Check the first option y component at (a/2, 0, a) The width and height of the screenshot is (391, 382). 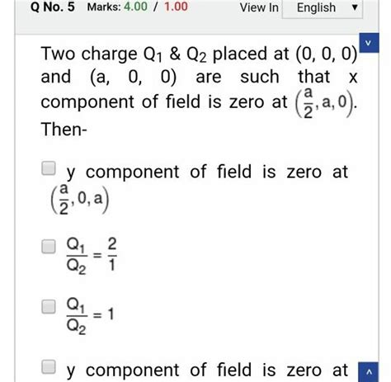pos(49,168)
